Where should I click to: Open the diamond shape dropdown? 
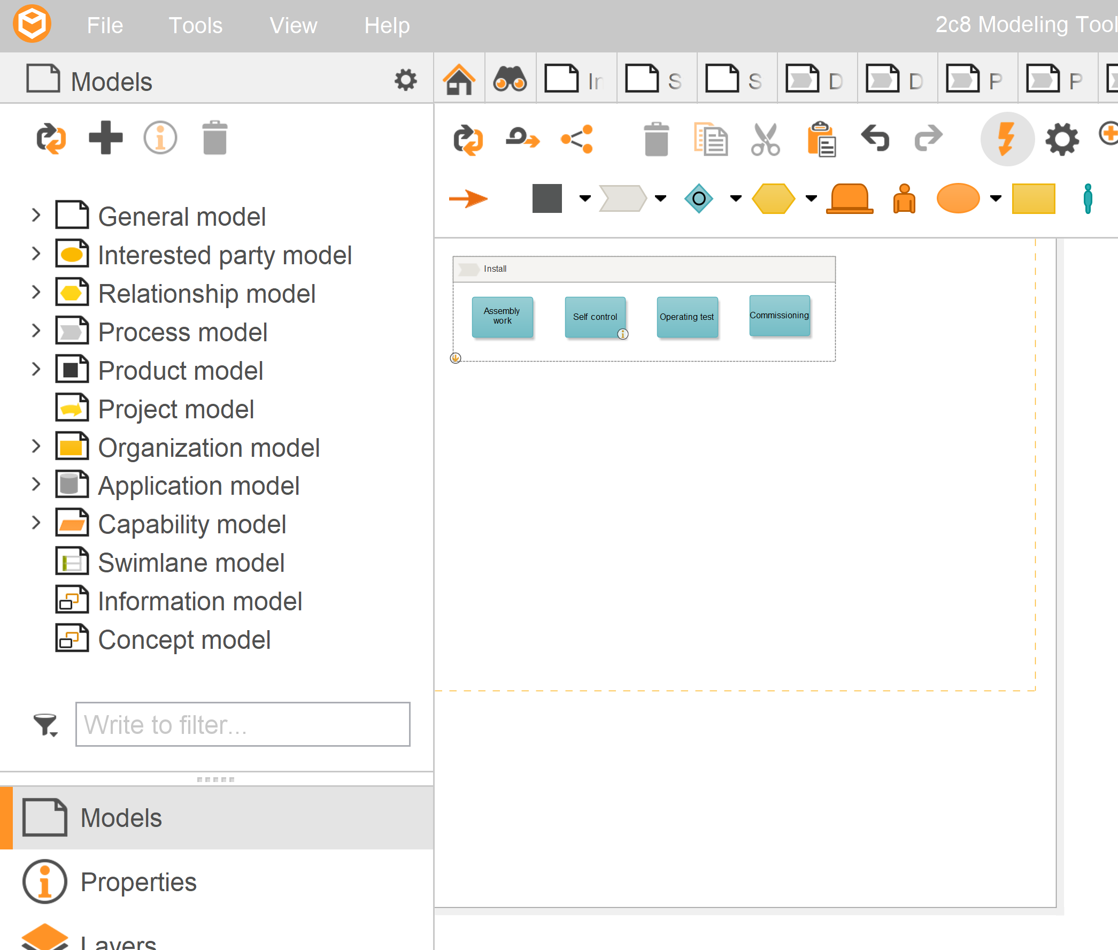tap(735, 198)
